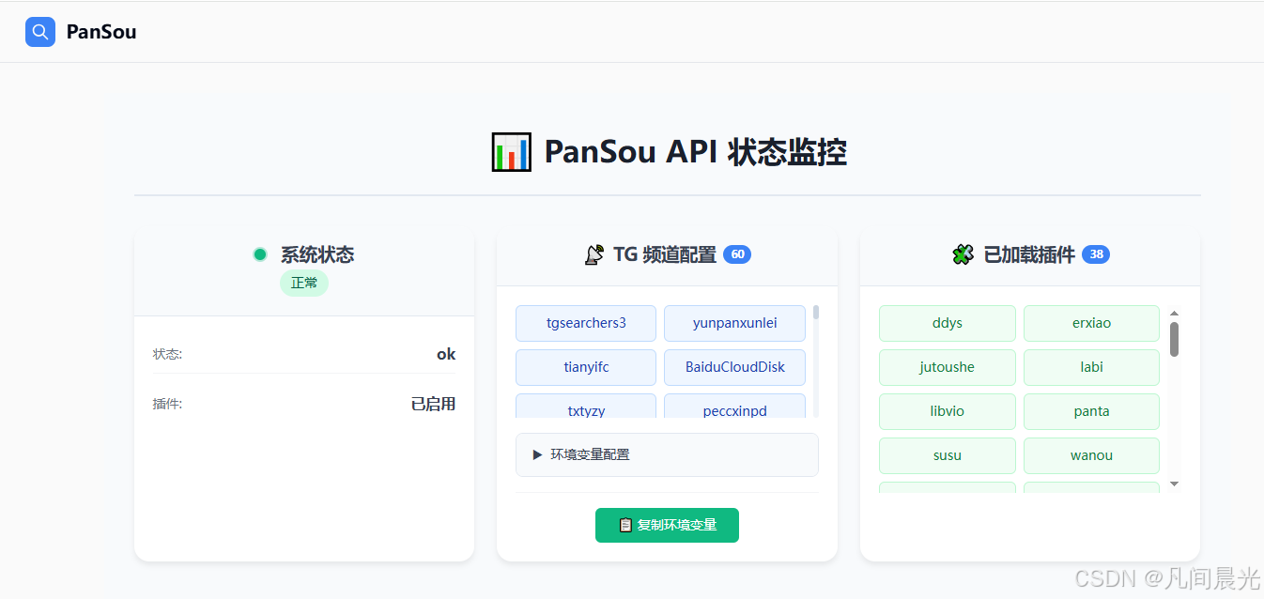Click the puzzle icon on 已加载插件 card
This screenshot has height=599, width=1264.
(963, 253)
